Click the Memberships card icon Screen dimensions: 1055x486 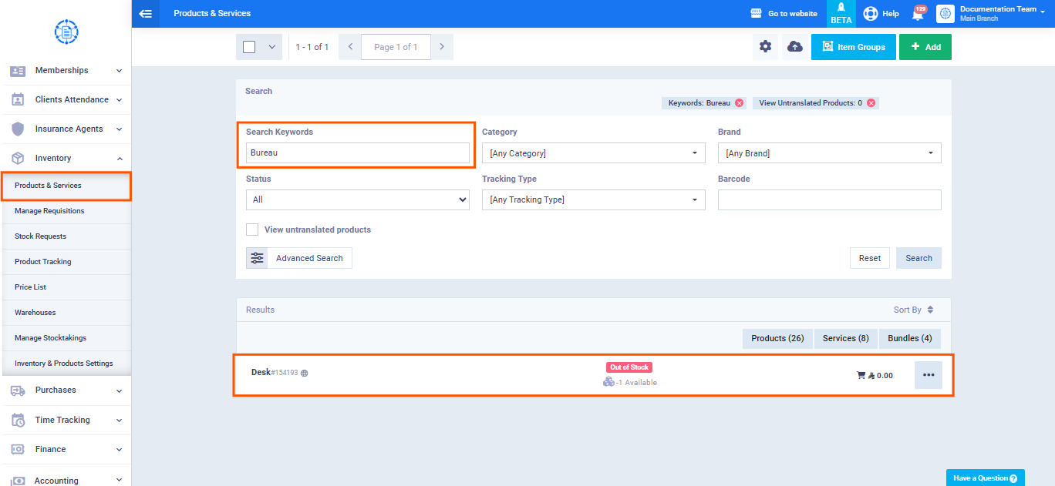pyautogui.click(x=18, y=70)
